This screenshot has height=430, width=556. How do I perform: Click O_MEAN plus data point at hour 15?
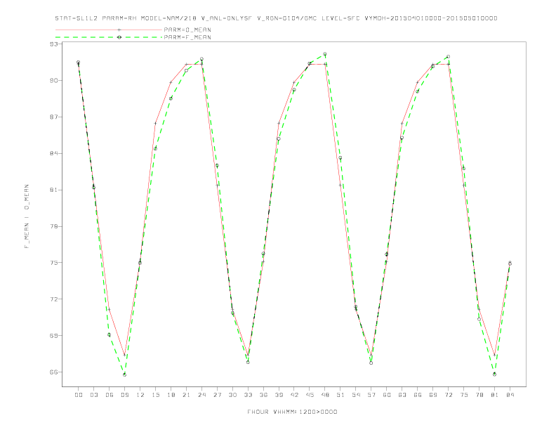pyautogui.click(x=155, y=124)
